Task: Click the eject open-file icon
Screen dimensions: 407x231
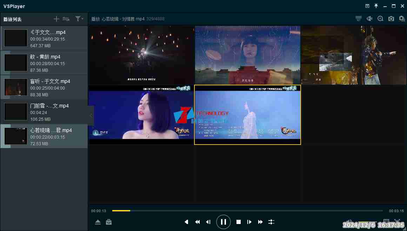Action: pyautogui.click(x=98, y=222)
